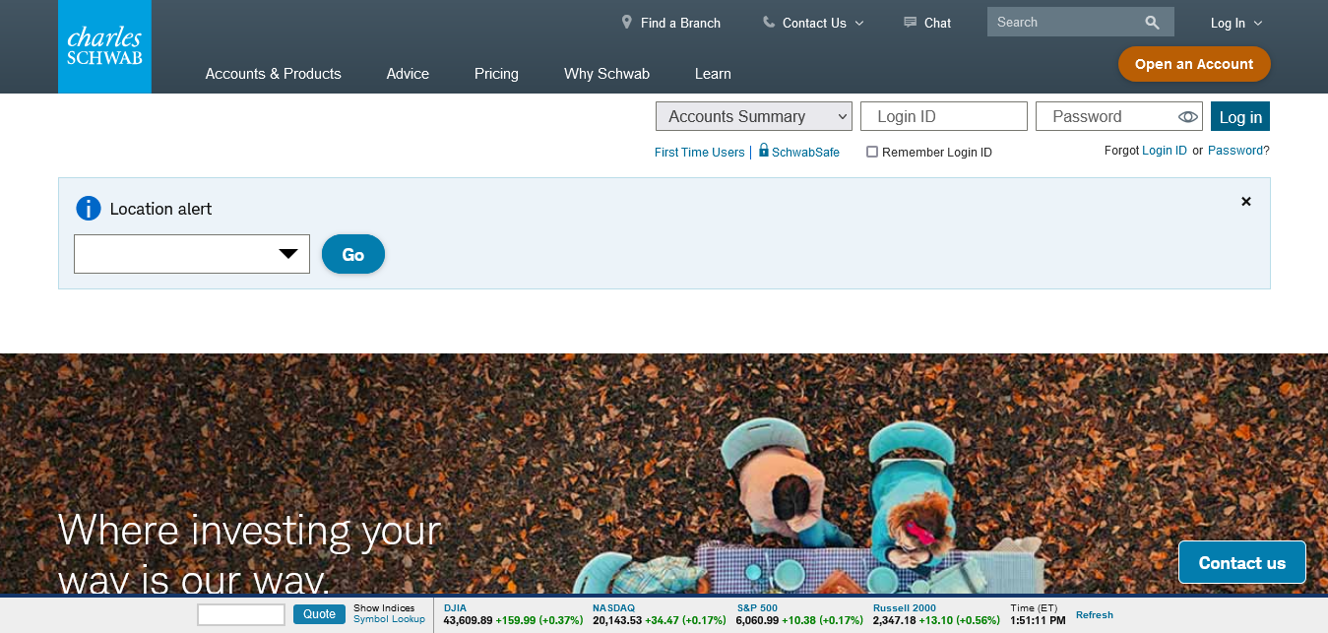Toggle password visibility eye icon
Image resolution: width=1328 pixels, height=633 pixels.
tap(1188, 117)
